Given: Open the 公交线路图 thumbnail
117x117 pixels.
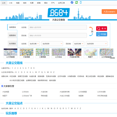Looking at the screenshot, I should tap(10, 53).
